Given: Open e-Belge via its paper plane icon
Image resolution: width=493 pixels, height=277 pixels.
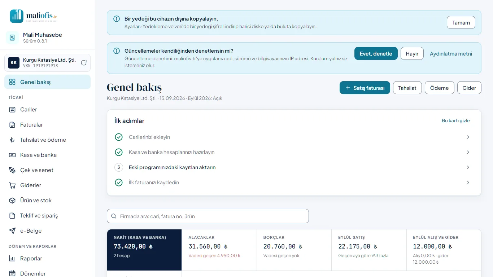Looking at the screenshot, I should pyautogui.click(x=12, y=231).
